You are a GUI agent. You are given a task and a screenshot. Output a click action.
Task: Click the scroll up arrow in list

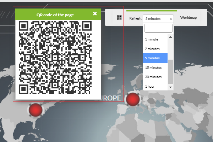[x=171, y=37]
